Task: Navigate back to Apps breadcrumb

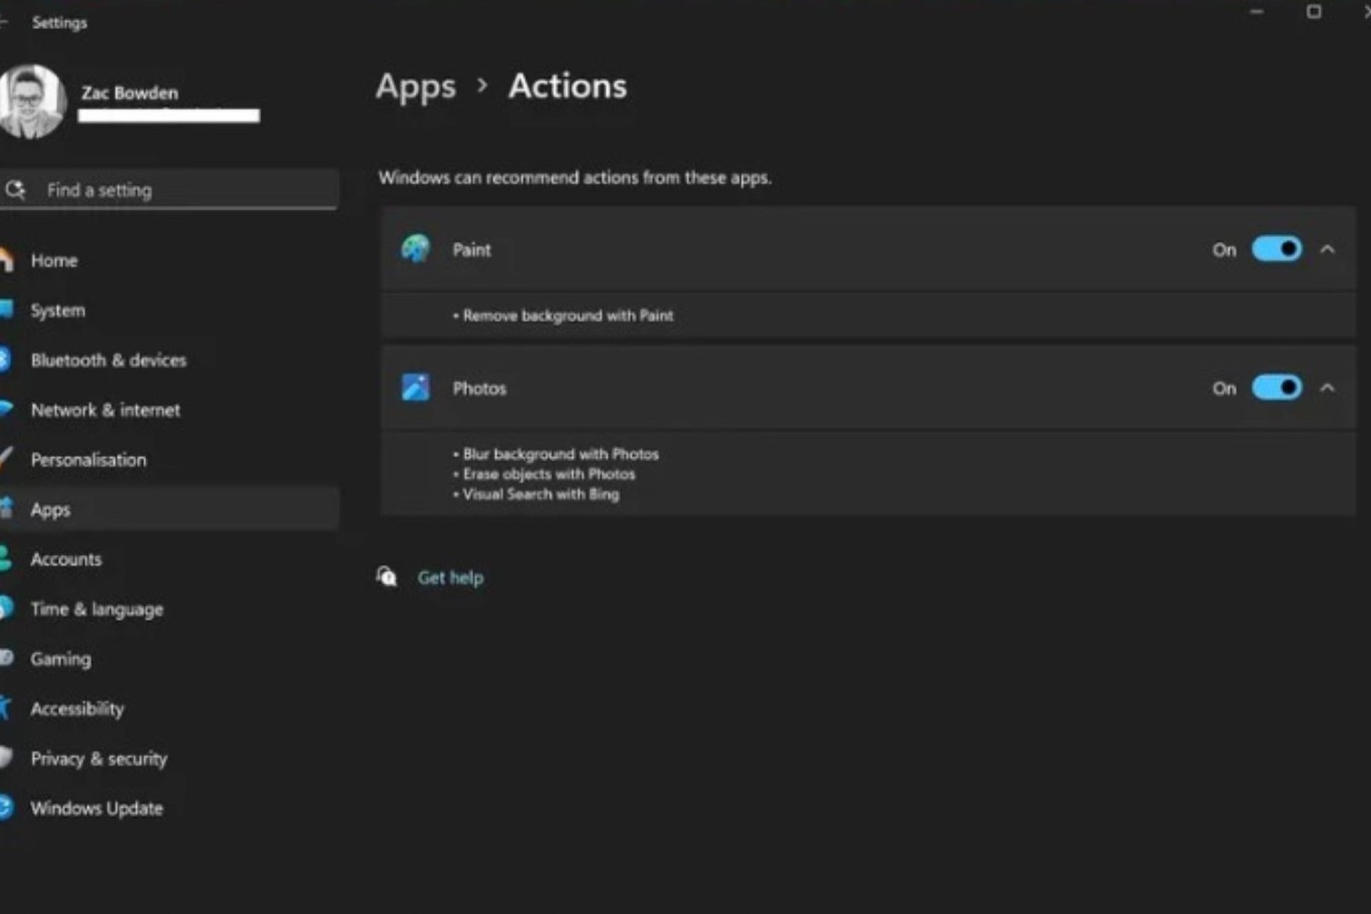Action: click(x=415, y=86)
